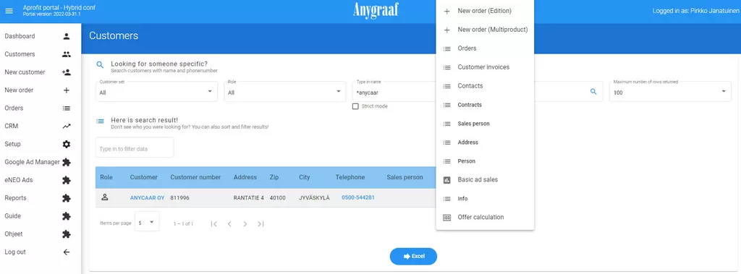Click the Dashboard person icon
Screen dimensions: 741x274
67,36
